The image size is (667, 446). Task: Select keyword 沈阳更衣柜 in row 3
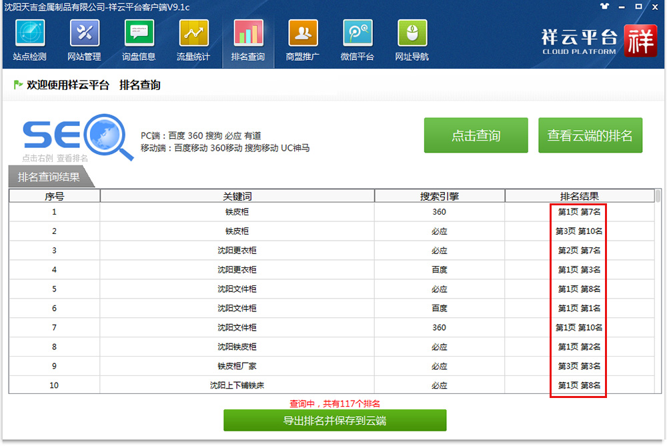237,251
